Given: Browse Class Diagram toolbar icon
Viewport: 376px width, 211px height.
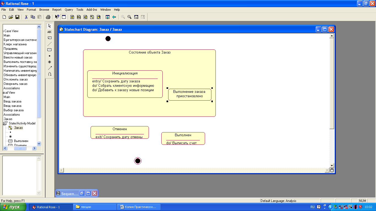Looking at the screenshot, I should [72, 17].
